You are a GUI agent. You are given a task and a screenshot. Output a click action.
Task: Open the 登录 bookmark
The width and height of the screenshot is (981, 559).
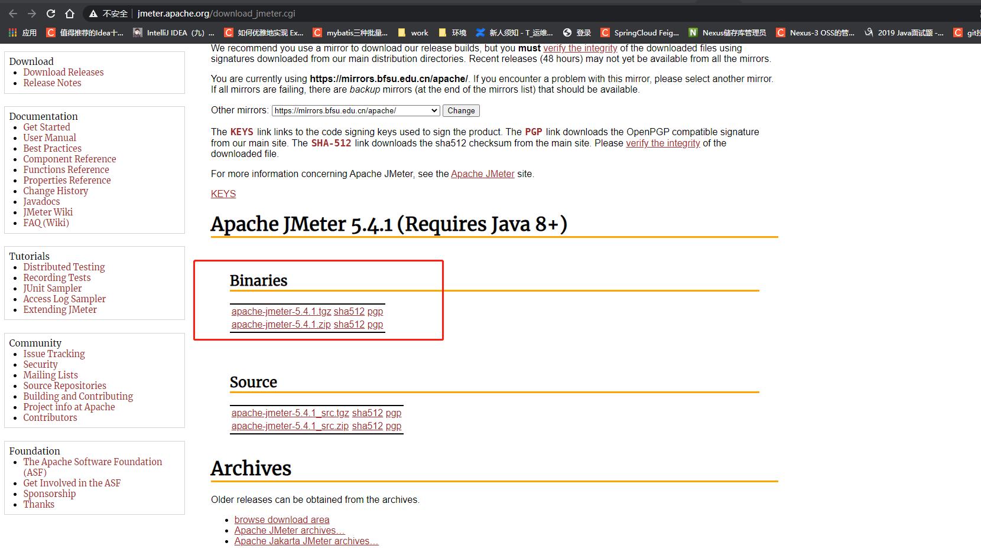pos(577,32)
